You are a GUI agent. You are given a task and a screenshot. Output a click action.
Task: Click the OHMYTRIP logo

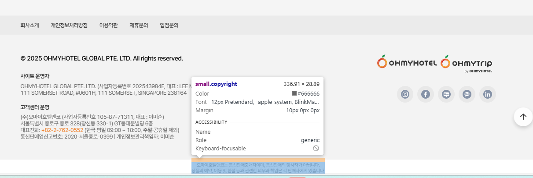click(x=467, y=64)
